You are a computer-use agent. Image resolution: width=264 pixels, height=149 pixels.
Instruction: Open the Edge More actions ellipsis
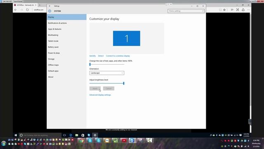(x=248, y=10)
